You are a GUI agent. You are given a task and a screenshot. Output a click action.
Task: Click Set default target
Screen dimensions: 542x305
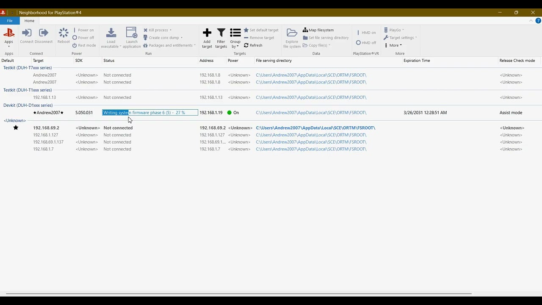coord(261,30)
